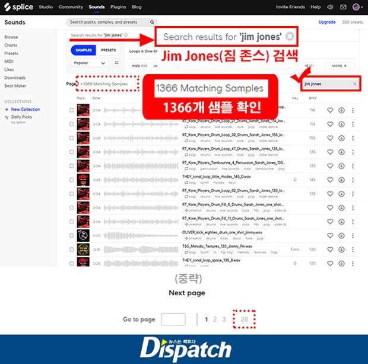
Task: Open more options for OLIVER_kick_eighties
Action: pyautogui.click(x=353, y=235)
